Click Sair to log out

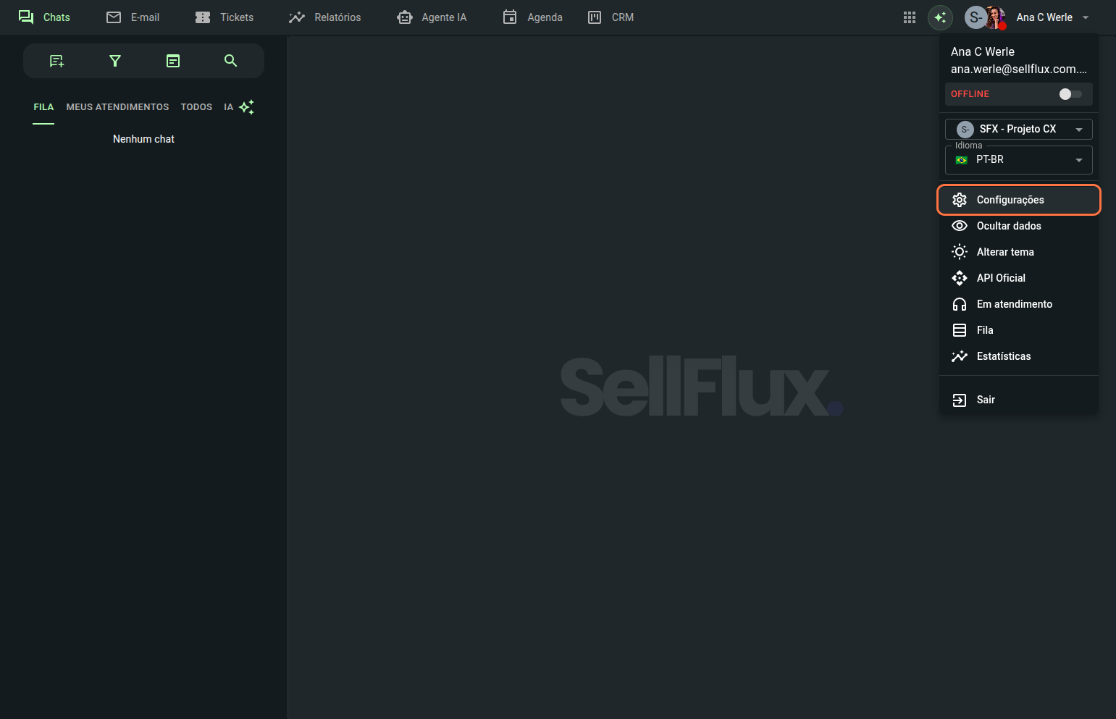point(985,400)
